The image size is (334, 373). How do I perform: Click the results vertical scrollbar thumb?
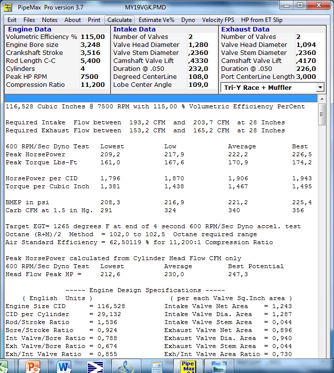(322, 114)
